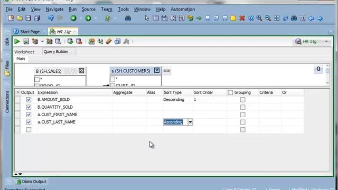This screenshot has width=338, height=190.
Task: Click the Commit icon with the green check
Action: click(x=70, y=41)
